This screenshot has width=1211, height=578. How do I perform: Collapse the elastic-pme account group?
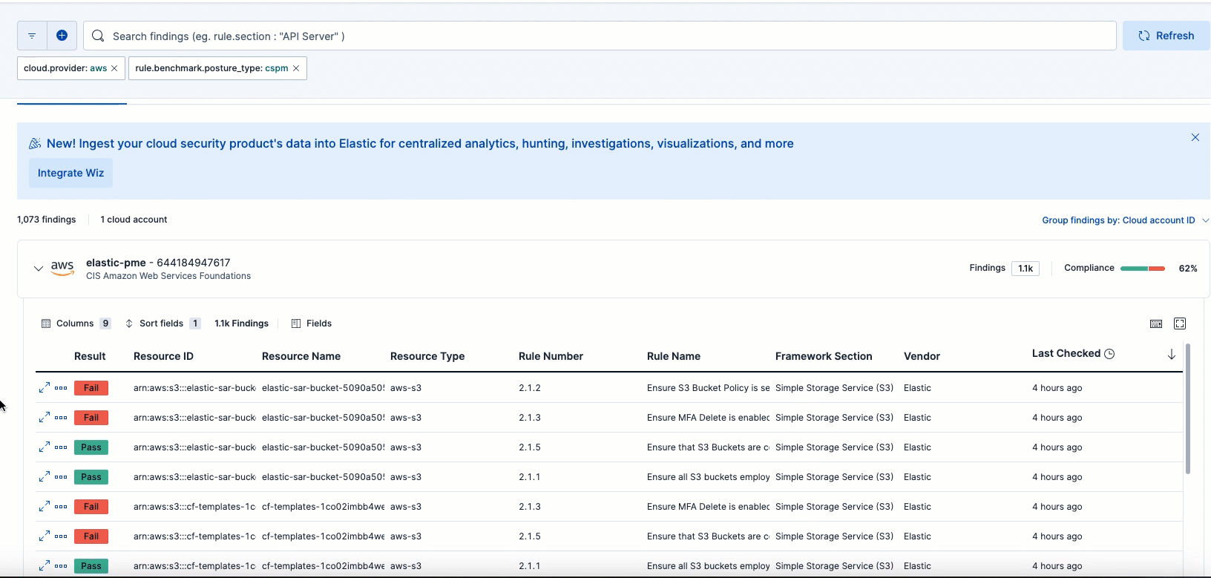click(x=39, y=269)
